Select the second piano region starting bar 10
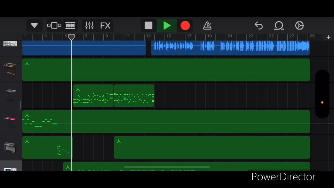Image resolution: width=334 pixels, height=188 pixels. [x=212, y=148]
